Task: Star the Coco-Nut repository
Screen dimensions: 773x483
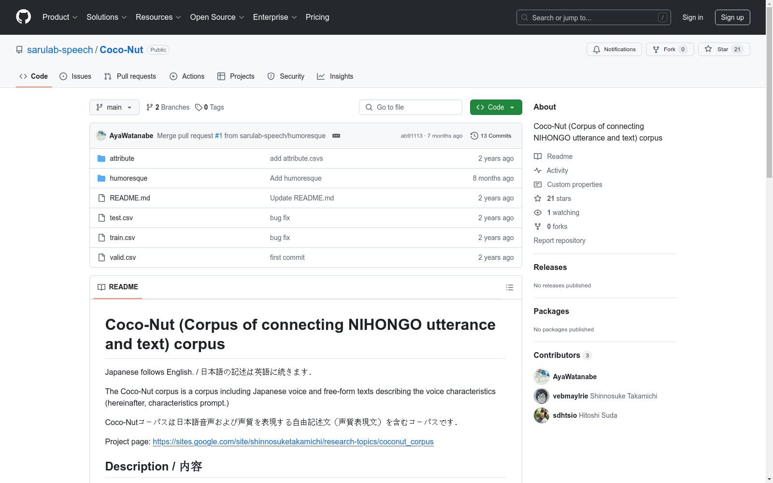Action: point(724,49)
